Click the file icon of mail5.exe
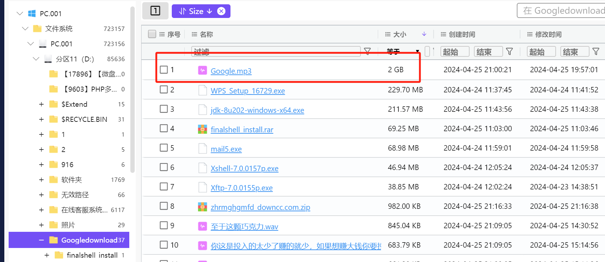The width and height of the screenshot is (605, 262). tap(202, 148)
